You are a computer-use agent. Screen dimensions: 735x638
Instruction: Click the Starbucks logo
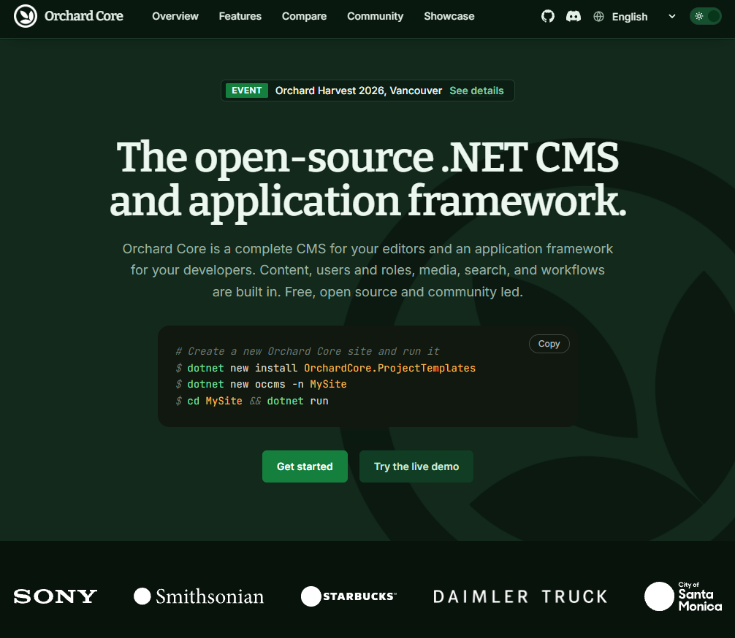pyautogui.click(x=349, y=596)
